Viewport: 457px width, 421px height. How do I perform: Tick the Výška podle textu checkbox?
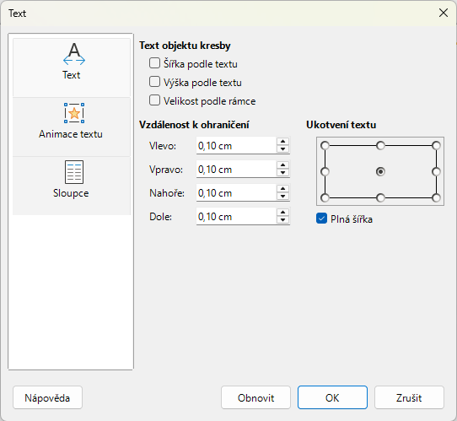tap(154, 82)
